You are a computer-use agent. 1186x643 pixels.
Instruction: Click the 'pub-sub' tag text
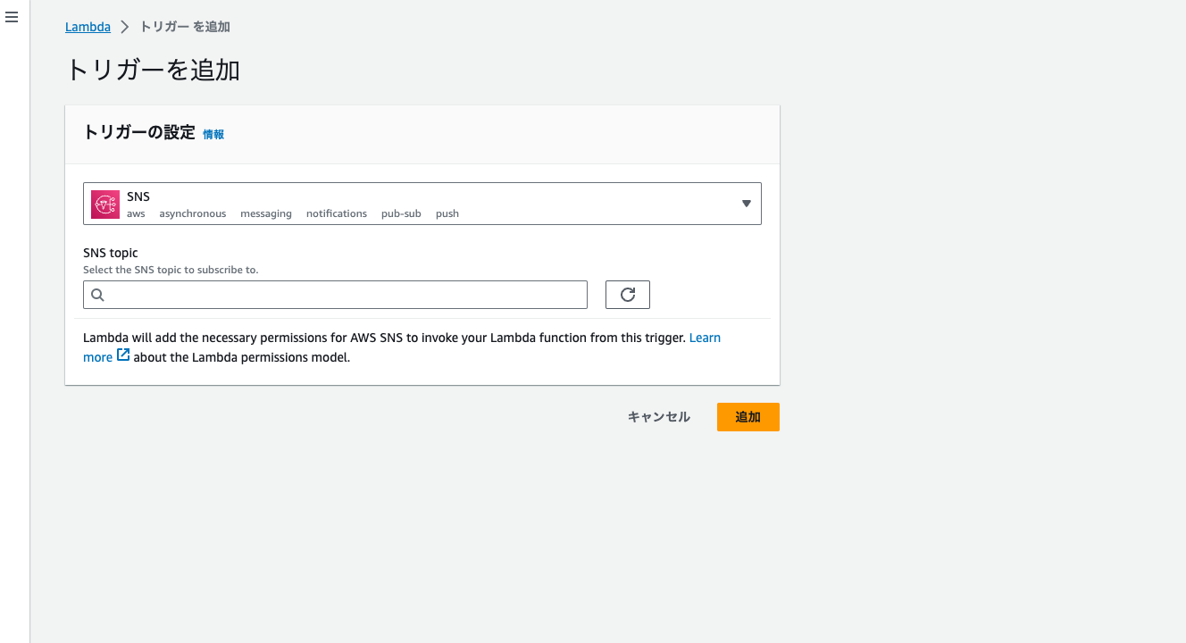pyautogui.click(x=401, y=213)
